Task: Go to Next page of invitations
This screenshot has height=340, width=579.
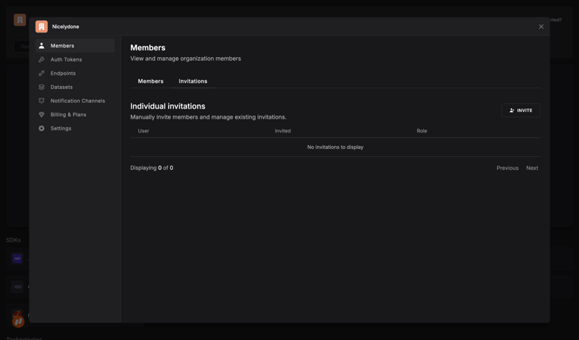Action: [532, 168]
